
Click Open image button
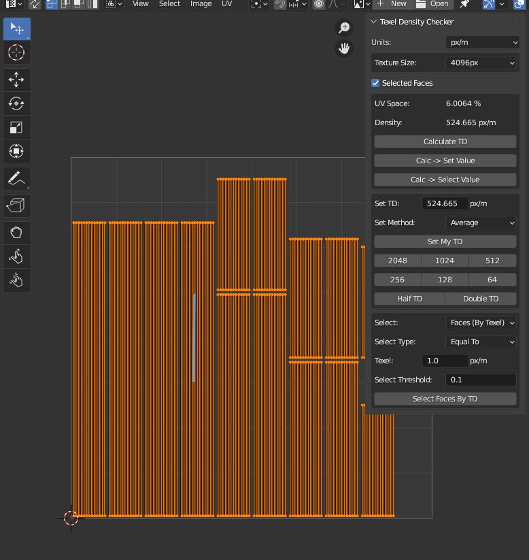click(433, 4)
